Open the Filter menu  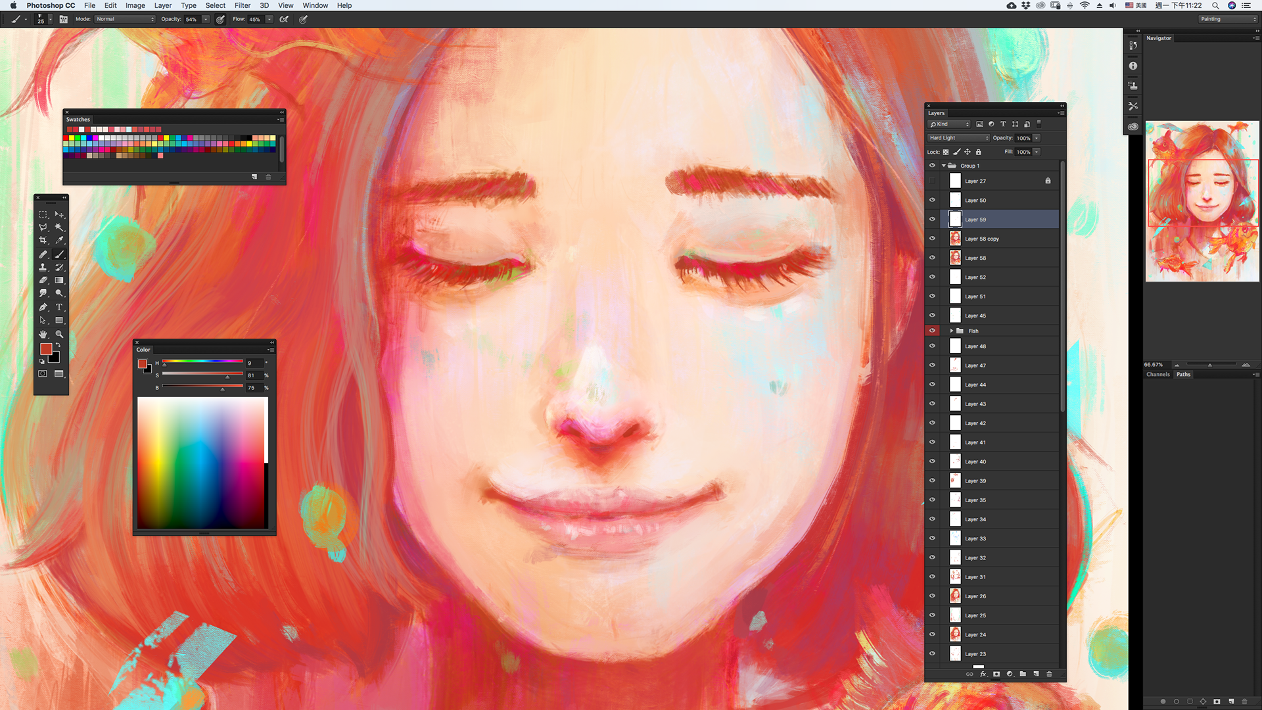pos(243,5)
